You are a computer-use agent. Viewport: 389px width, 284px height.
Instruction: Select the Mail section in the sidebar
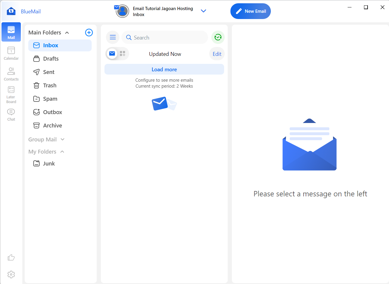pyautogui.click(x=11, y=32)
